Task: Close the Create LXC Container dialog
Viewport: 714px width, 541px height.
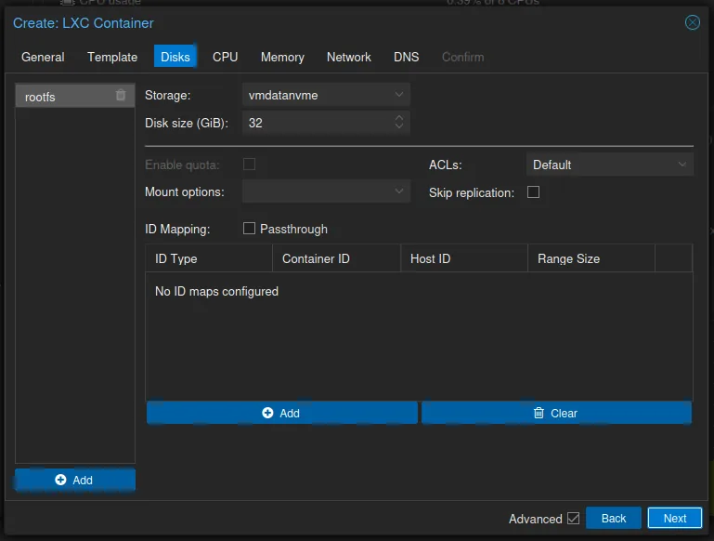Action: [692, 22]
